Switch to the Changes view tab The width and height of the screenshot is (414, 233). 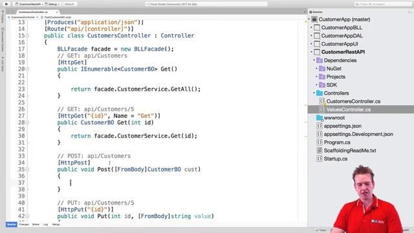tap(24, 225)
